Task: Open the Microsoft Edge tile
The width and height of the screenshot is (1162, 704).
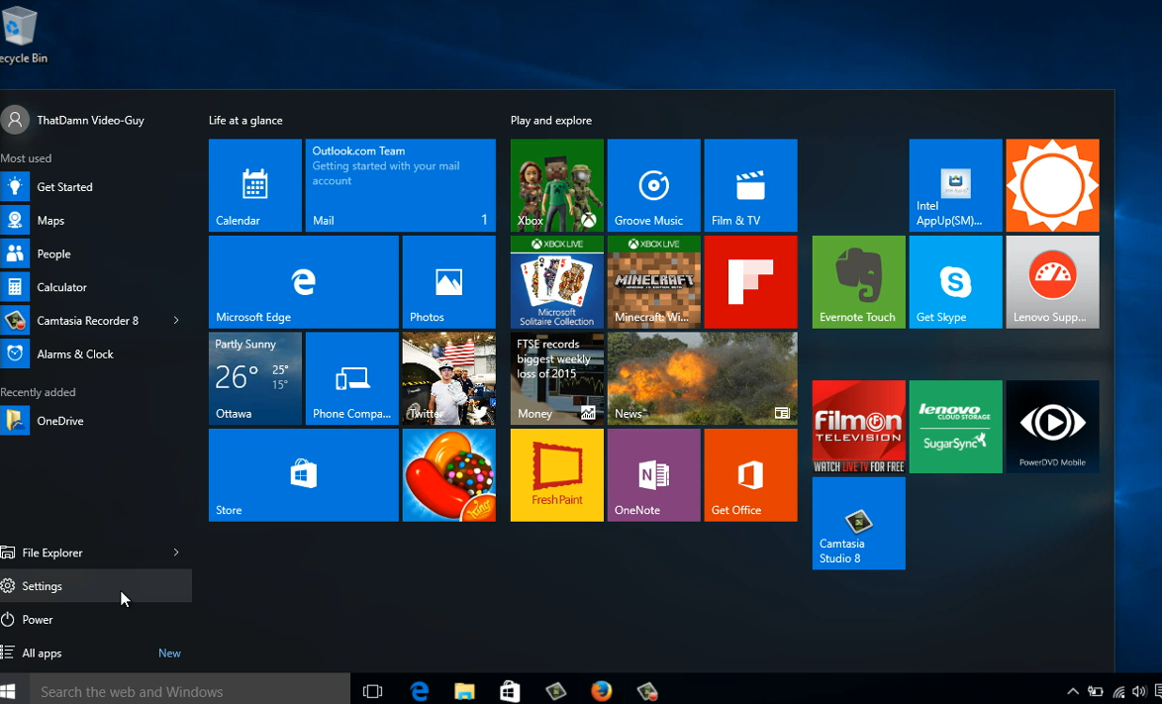Action: 303,282
